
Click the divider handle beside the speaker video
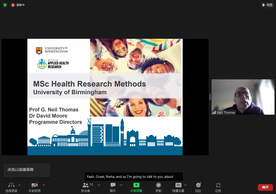[x=210, y=97]
